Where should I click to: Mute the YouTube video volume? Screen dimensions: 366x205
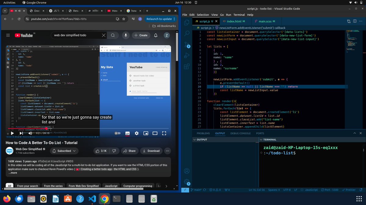pos(30,133)
